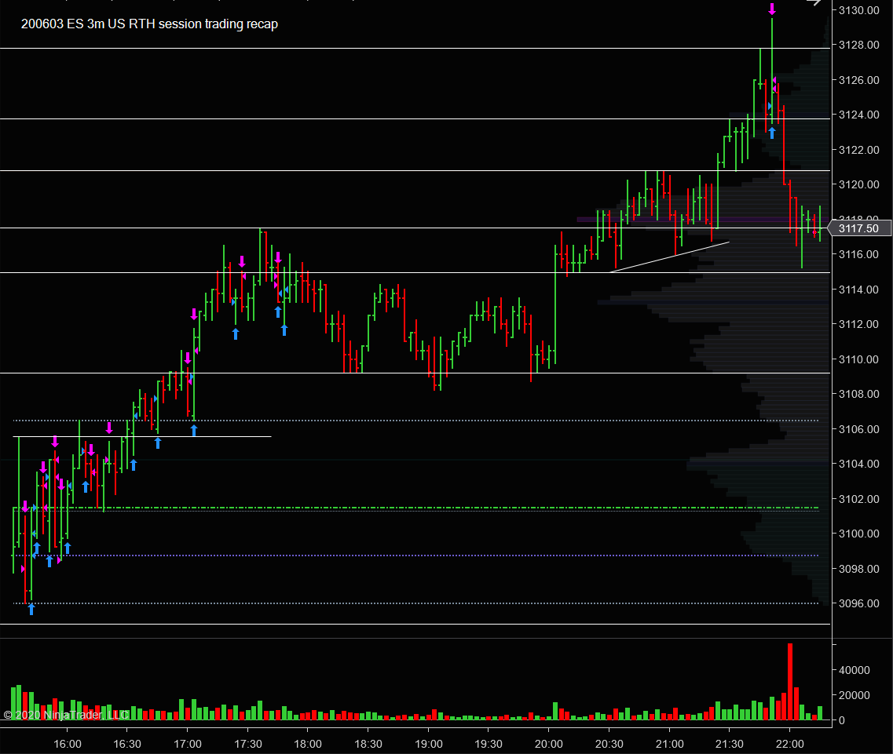Select the green dash-dot horizontal line near 3101.50
893x754 pixels.
415,507
